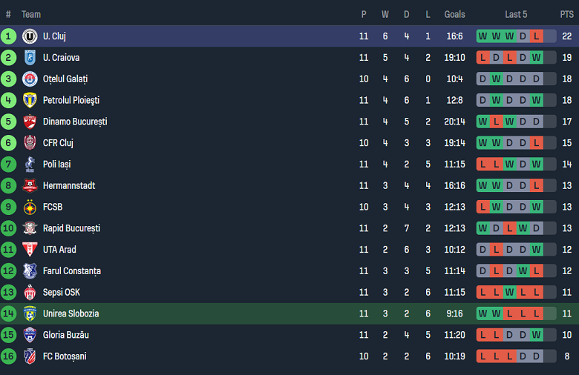This screenshot has width=579, height=375.
Task: Open the Farul Constanța team page
Action: coord(71,271)
